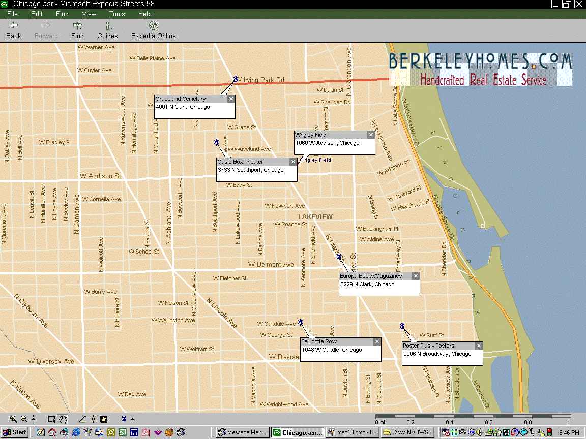Click the Windows Start button
Viewport: 586px width, 439px height.
click(x=15, y=432)
